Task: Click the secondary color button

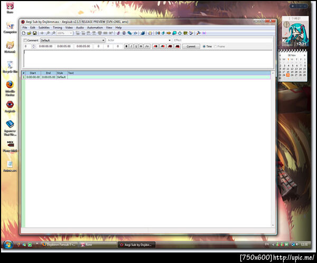Action: point(163,46)
